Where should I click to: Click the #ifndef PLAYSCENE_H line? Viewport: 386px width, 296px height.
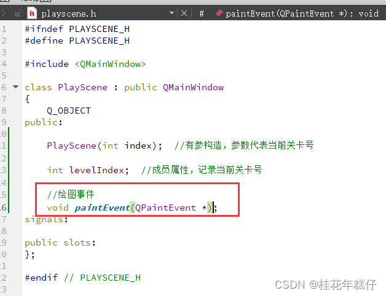tap(77, 29)
